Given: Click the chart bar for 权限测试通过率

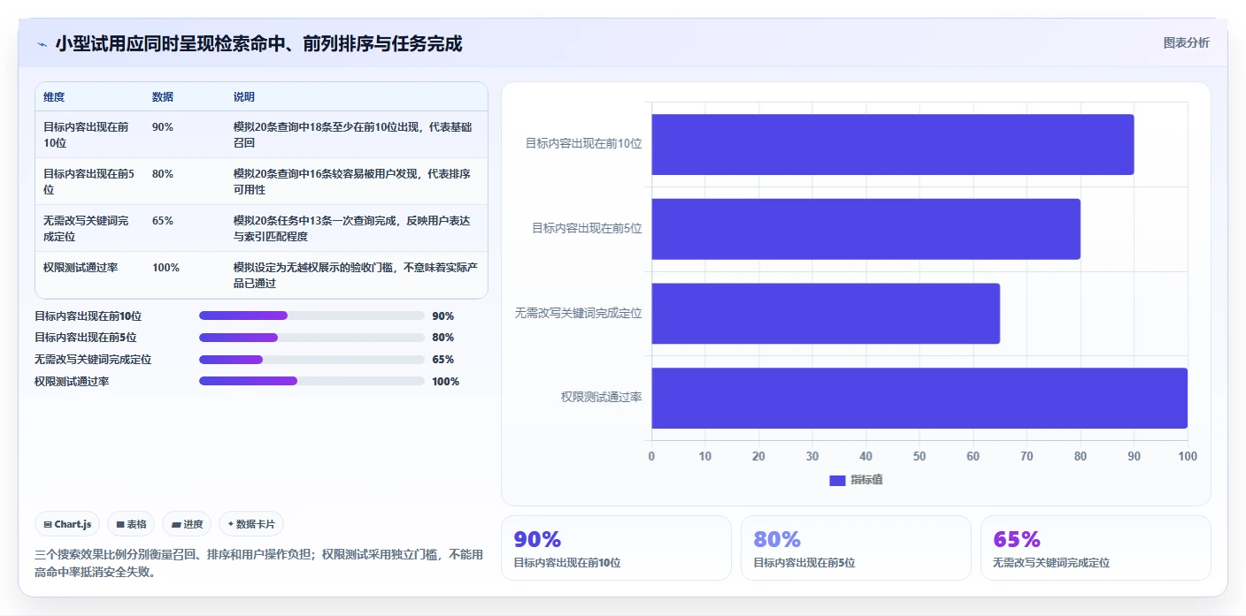Looking at the screenshot, I should click(x=919, y=398).
